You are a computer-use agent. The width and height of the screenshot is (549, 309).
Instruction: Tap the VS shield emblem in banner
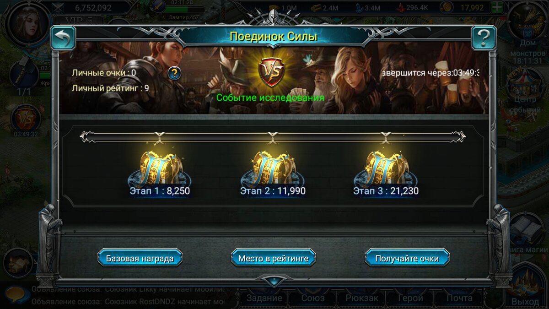272,72
